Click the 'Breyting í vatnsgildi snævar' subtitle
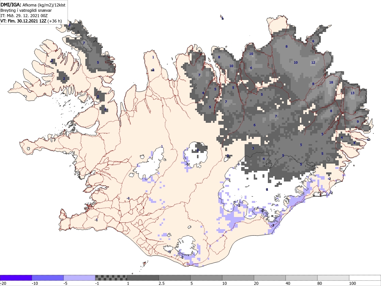 26,10
